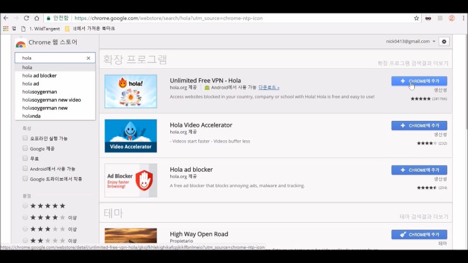Click the Chrome Web Store rainbow logo
The width and height of the screenshot is (468, 263).
tap(20, 43)
